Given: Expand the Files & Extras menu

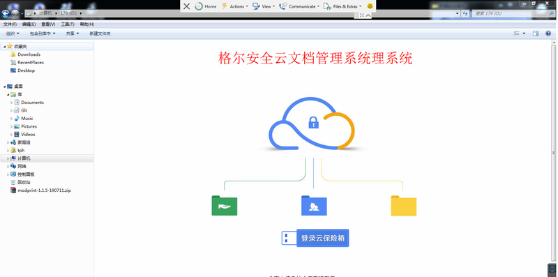Looking at the screenshot, I should (x=342, y=6).
